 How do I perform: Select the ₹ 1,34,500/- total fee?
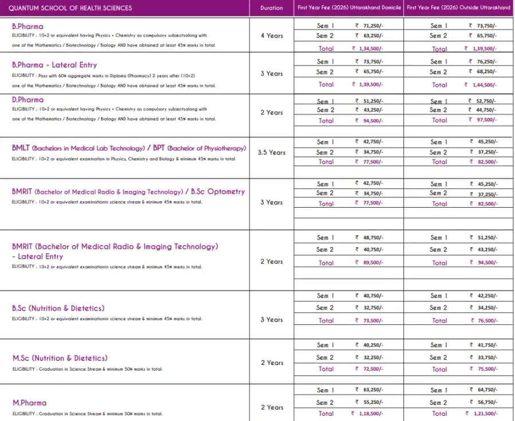point(367,49)
